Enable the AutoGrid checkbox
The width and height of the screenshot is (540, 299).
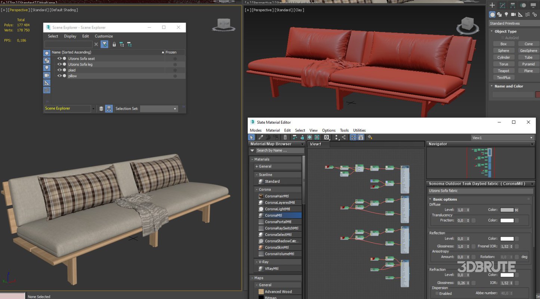pyautogui.click(x=503, y=37)
